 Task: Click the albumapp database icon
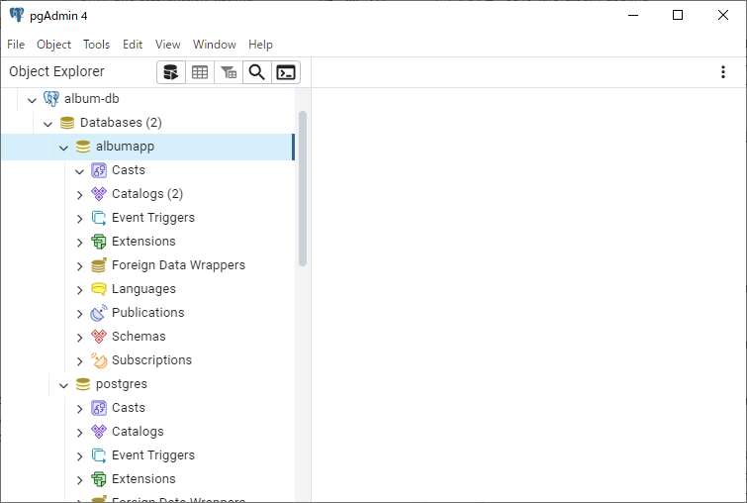tap(83, 147)
